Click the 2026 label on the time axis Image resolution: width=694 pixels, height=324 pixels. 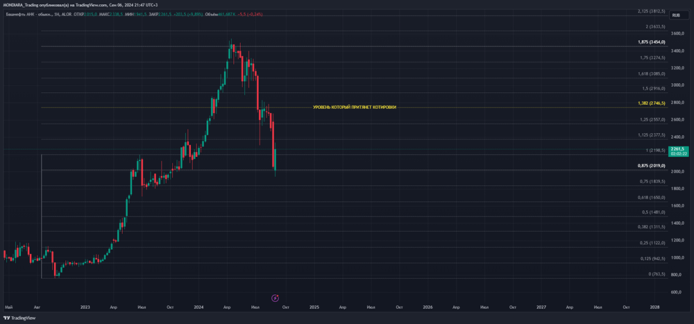click(428, 306)
